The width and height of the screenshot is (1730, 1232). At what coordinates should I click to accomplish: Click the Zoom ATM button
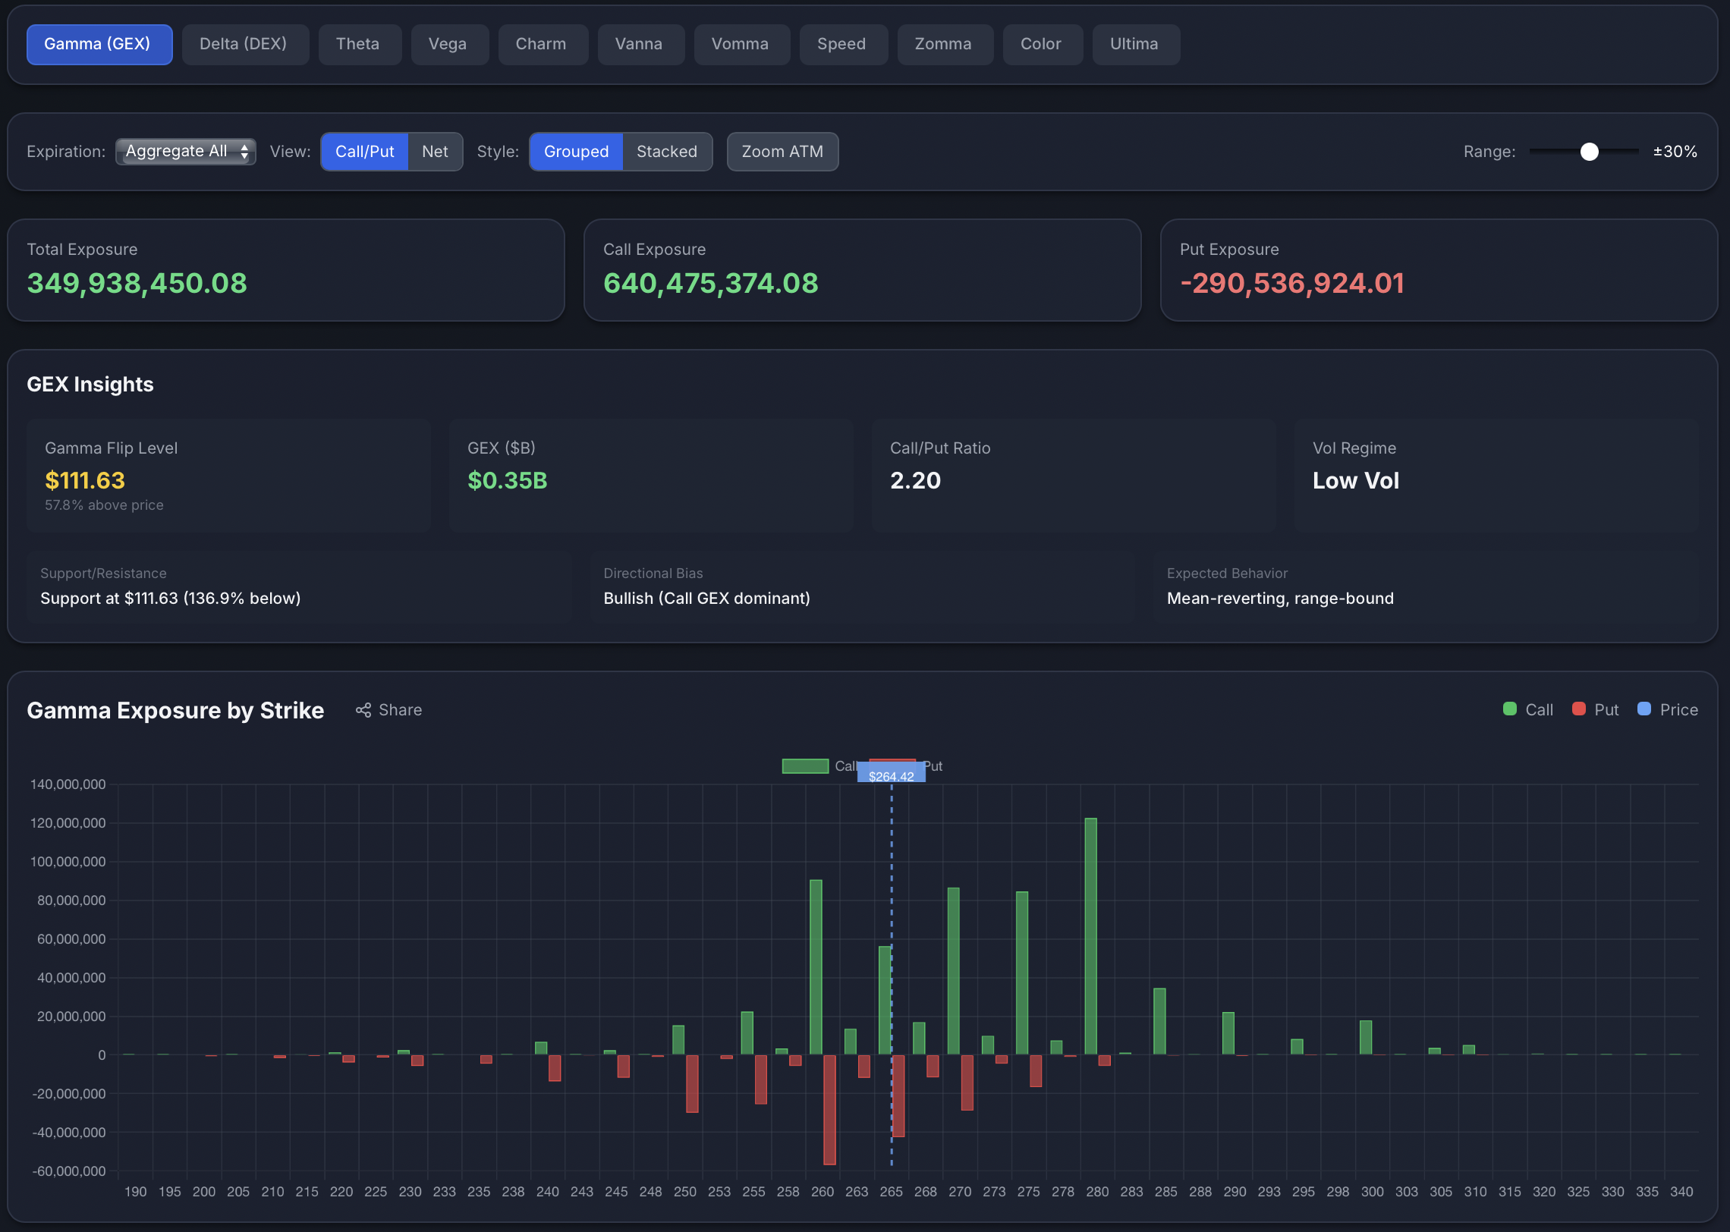[782, 151]
